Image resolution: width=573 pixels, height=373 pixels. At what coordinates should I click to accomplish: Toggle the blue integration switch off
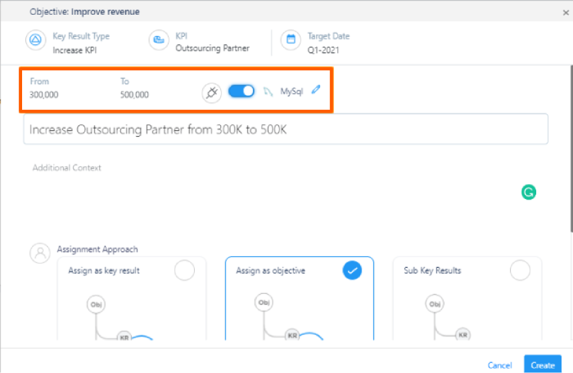click(241, 91)
